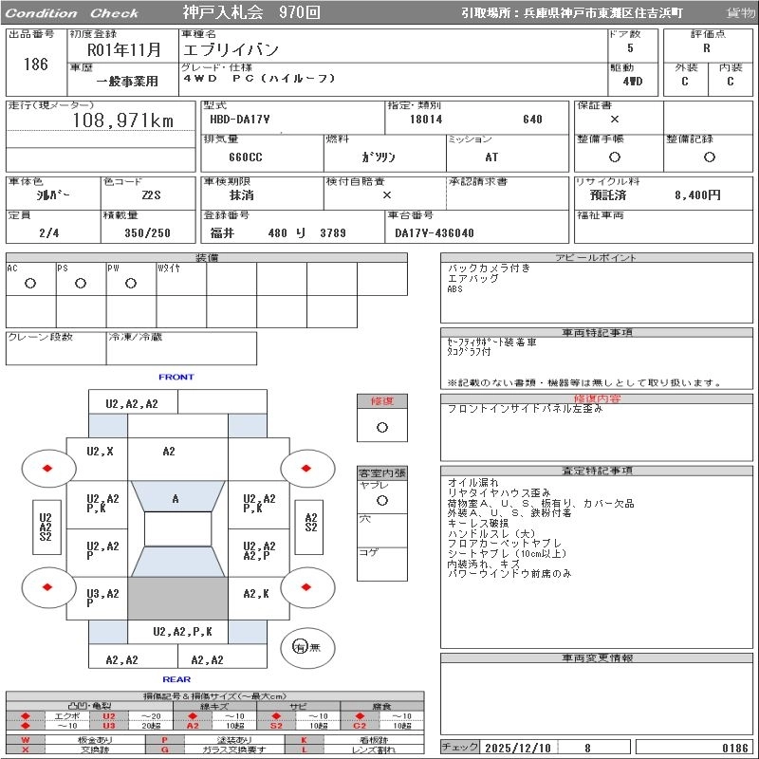Screen dimensions: 759x759
Task: Click the circle in the ヤブレ box
Action: pyautogui.click(x=382, y=501)
